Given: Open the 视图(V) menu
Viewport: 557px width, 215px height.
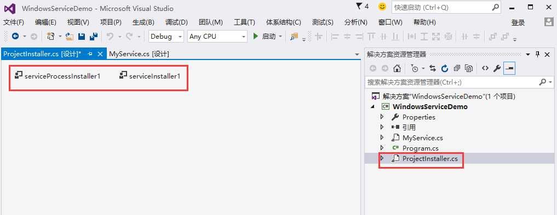Looking at the screenshot, I should point(78,22).
